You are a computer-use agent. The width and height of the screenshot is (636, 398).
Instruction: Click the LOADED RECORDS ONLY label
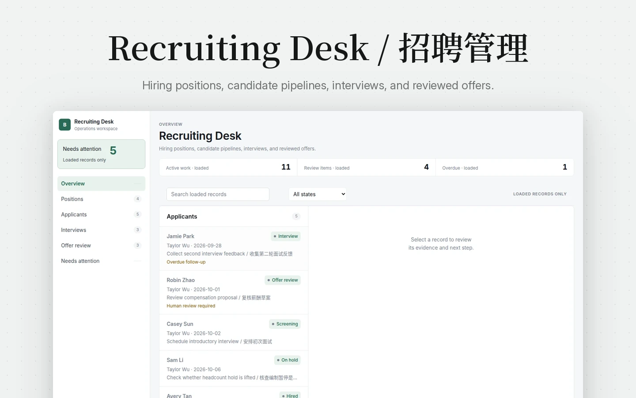[x=540, y=194]
